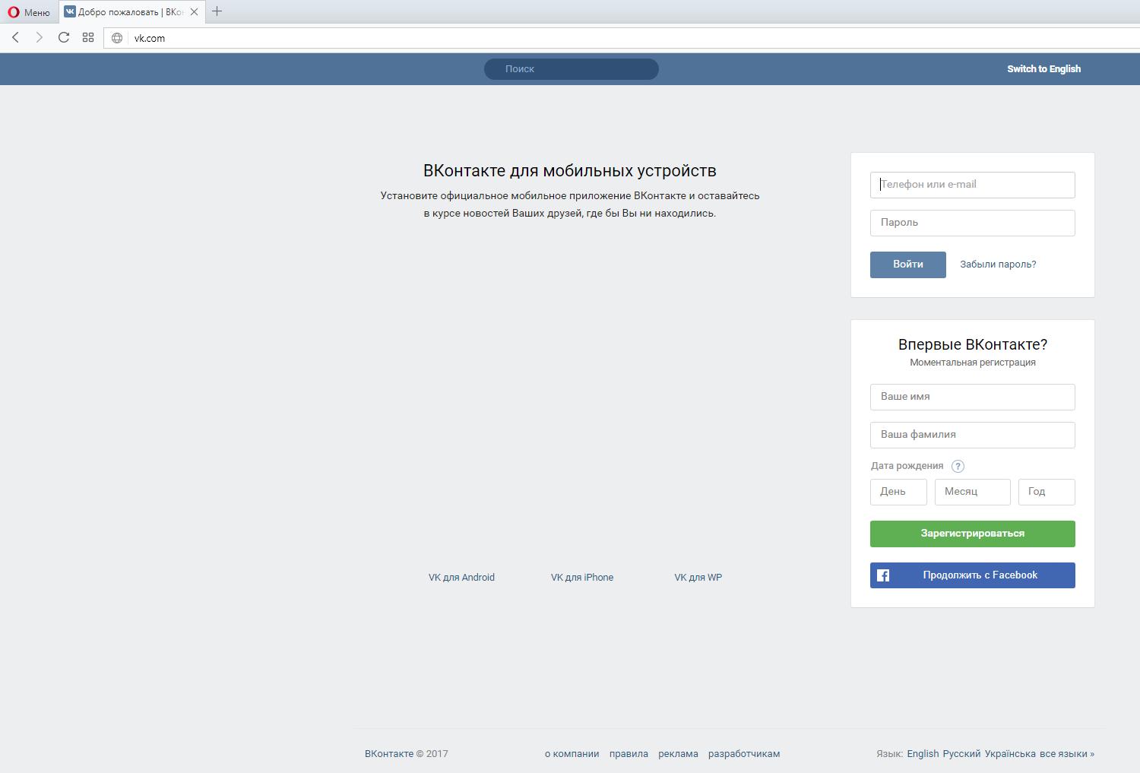Close the VK welcome tab
This screenshot has height=773, width=1140.
(194, 11)
